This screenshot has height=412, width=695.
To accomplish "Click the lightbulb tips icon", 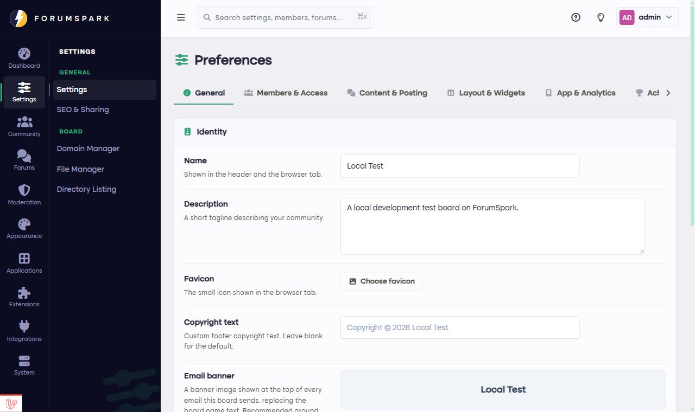I will tap(601, 17).
